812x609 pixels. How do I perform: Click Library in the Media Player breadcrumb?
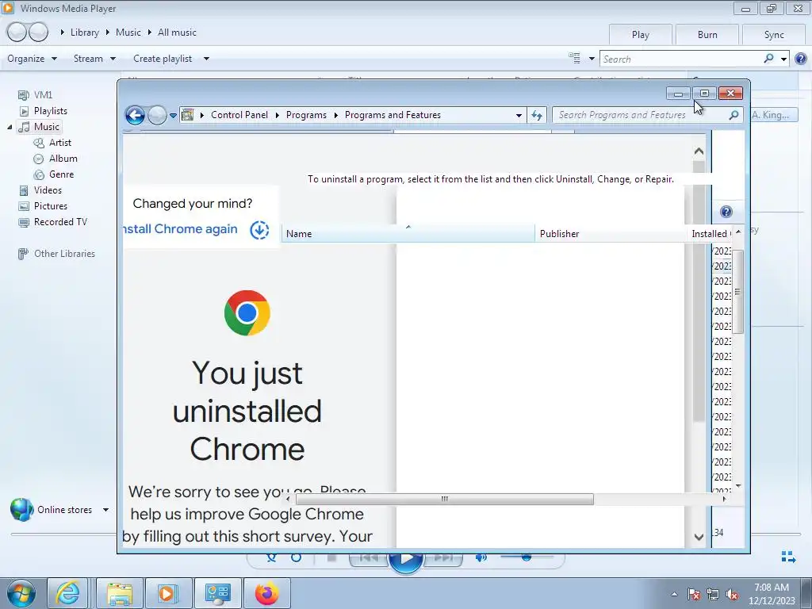[84, 32]
